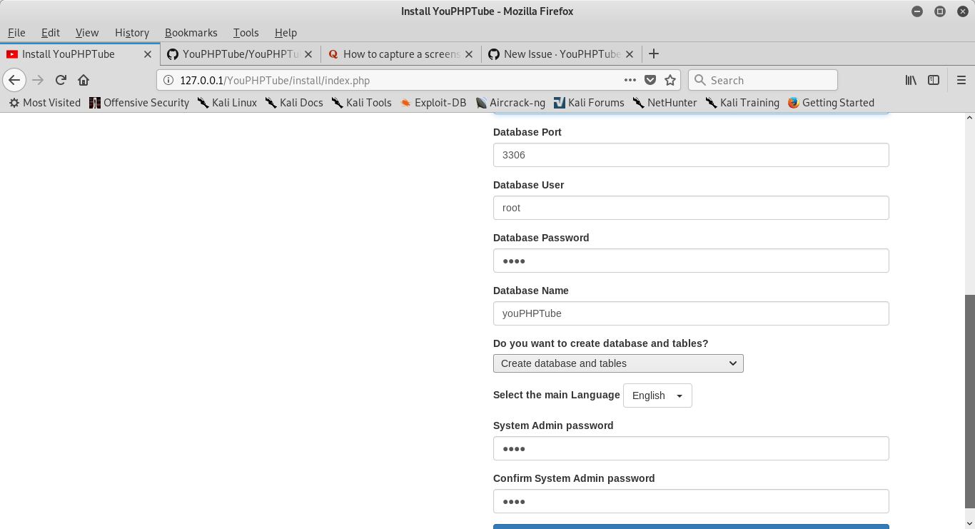
Task: Open page actions three-dot menu
Action: [630, 80]
